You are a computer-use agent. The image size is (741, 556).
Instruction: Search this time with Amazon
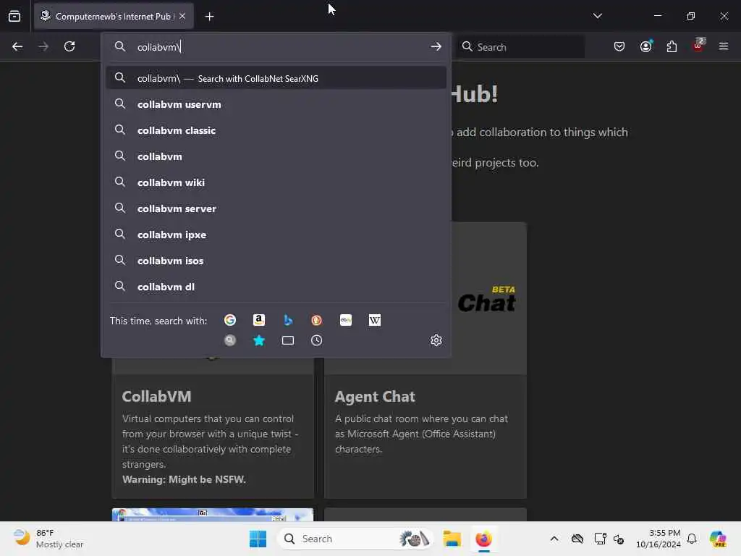tap(259, 320)
